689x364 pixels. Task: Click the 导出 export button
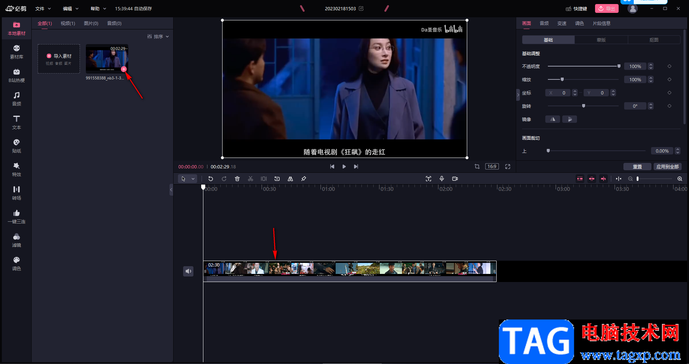point(607,8)
